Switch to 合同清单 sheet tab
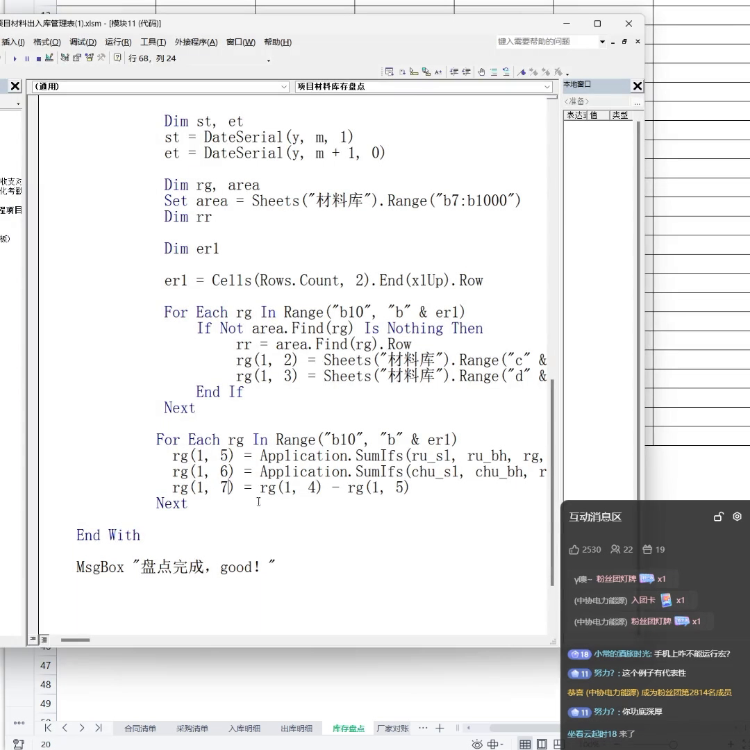 140,728
